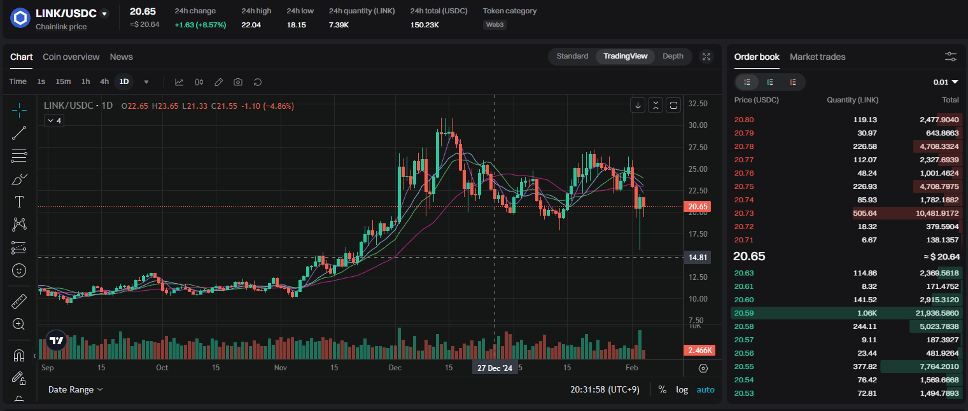Image resolution: width=968 pixels, height=411 pixels.
Task: Open chart settings gear icon
Action: [703, 368]
